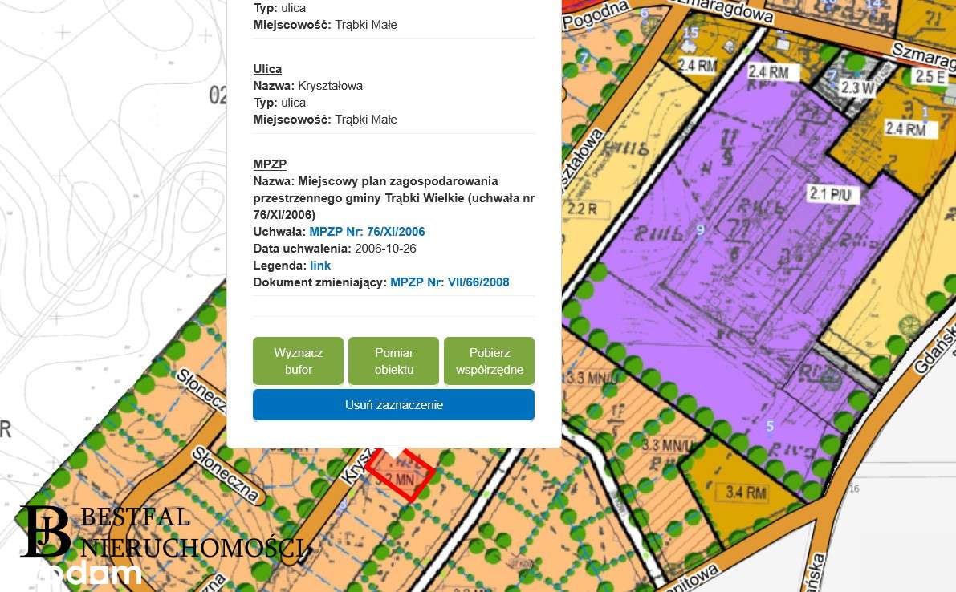
Task: Click the Pobierz współrzędne button
Action: coord(490,361)
